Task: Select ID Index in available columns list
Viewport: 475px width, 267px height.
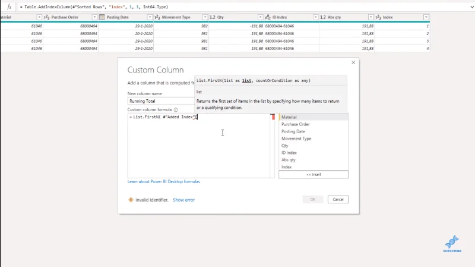Action: point(313,153)
